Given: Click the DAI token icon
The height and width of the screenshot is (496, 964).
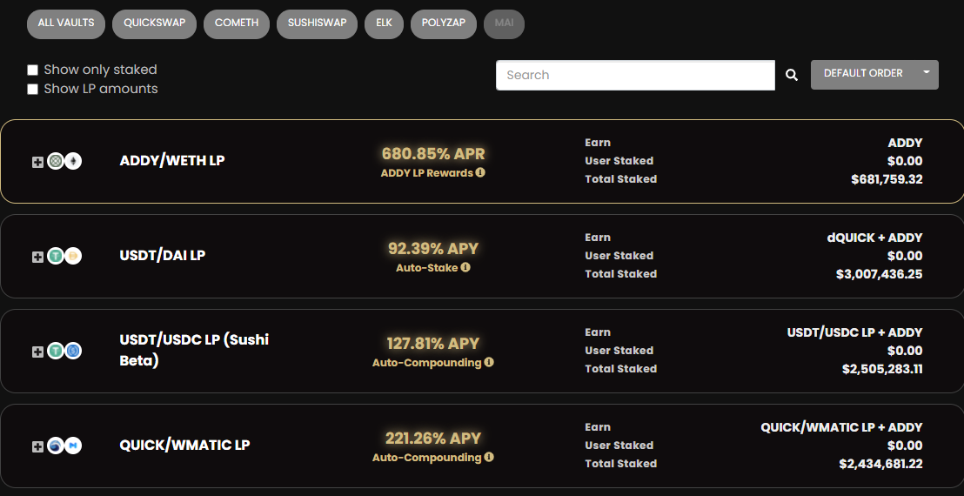Looking at the screenshot, I should coord(73,257).
